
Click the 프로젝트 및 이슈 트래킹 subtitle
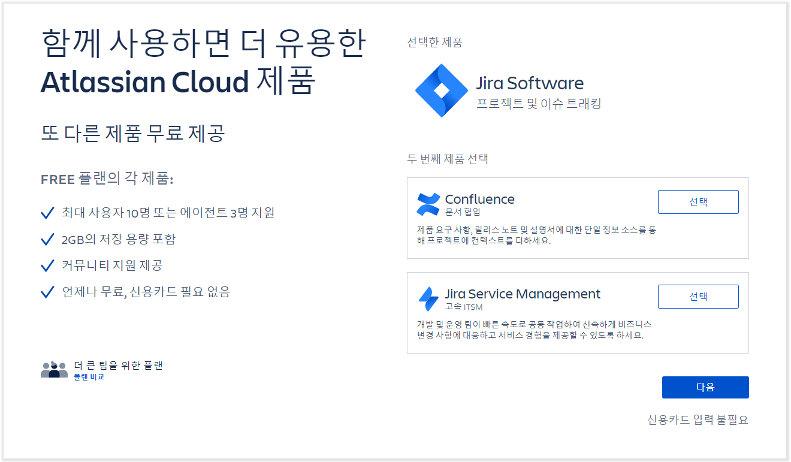tap(539, 104)
